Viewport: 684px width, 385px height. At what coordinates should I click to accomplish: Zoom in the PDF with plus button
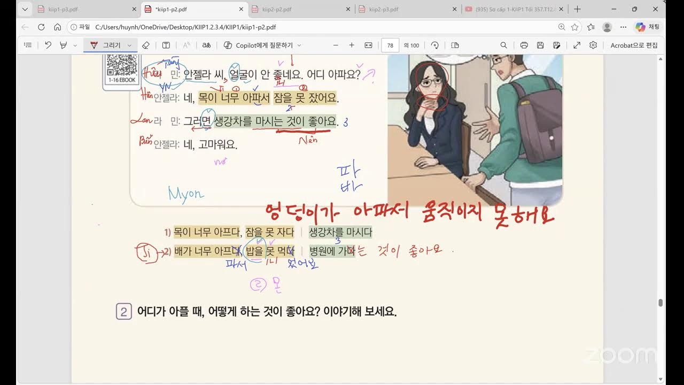(352, 45)
